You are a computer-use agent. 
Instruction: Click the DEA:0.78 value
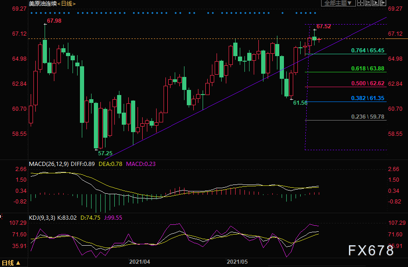click(110, 164)
